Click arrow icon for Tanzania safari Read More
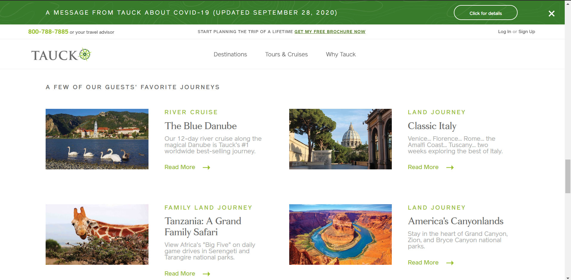 click(x=206, y=274)
